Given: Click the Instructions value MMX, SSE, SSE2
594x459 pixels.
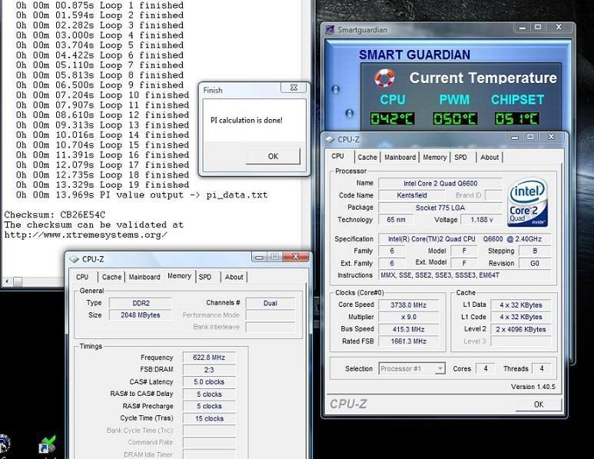Looking at the screenshot, I should tap(464, 275).
